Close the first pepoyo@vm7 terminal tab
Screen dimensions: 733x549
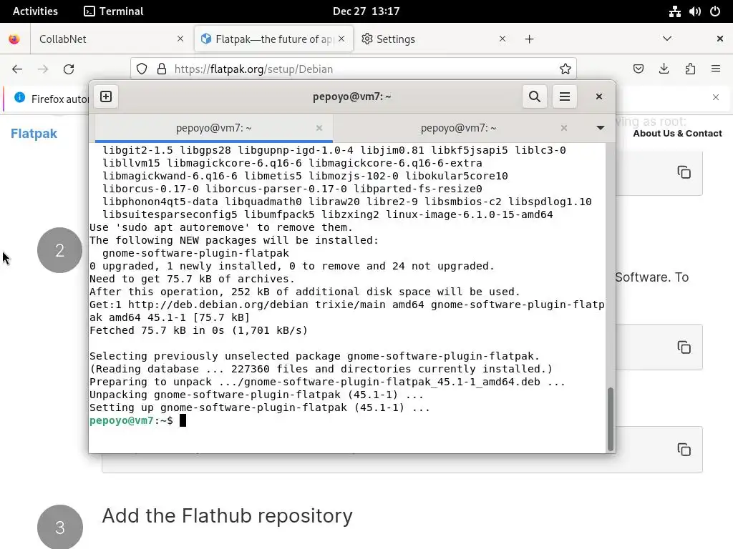coord(319,128)
